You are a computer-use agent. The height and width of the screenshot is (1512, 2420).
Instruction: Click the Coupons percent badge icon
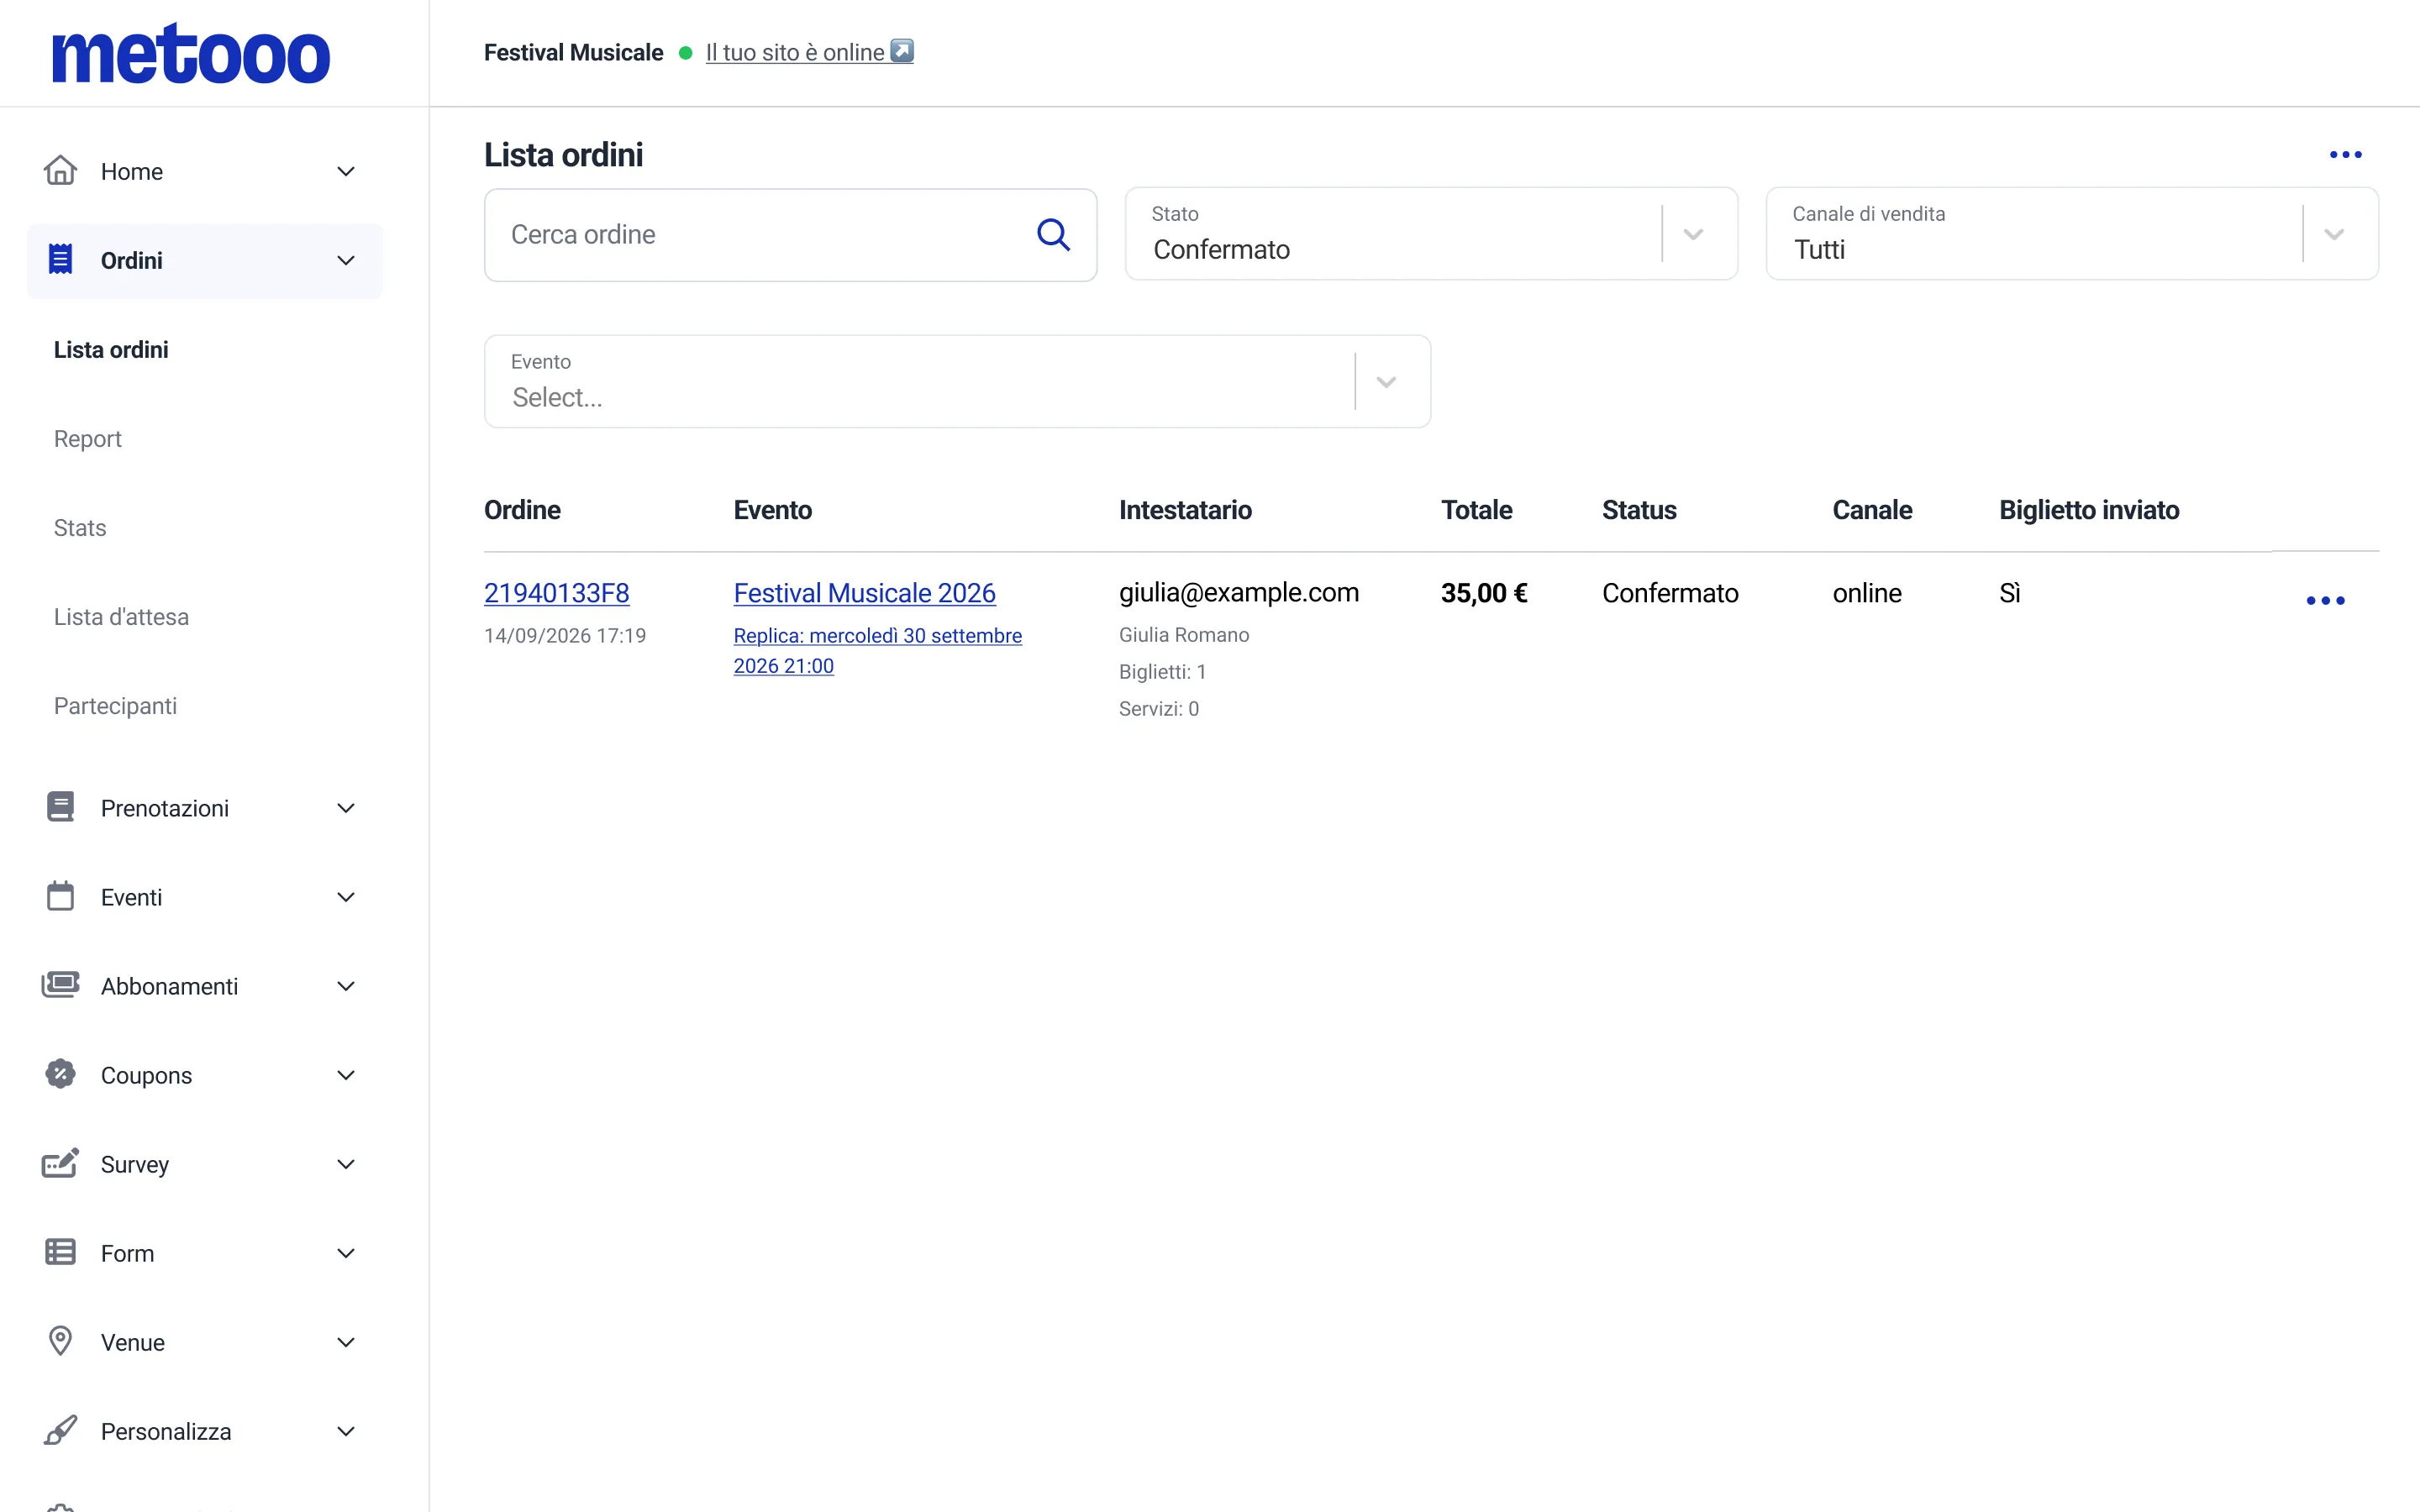[60, 1074]
